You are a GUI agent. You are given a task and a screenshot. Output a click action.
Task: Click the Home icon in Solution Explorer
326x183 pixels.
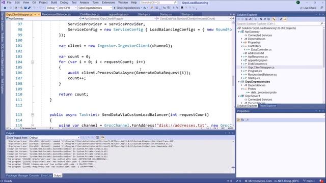click(247, 19)
